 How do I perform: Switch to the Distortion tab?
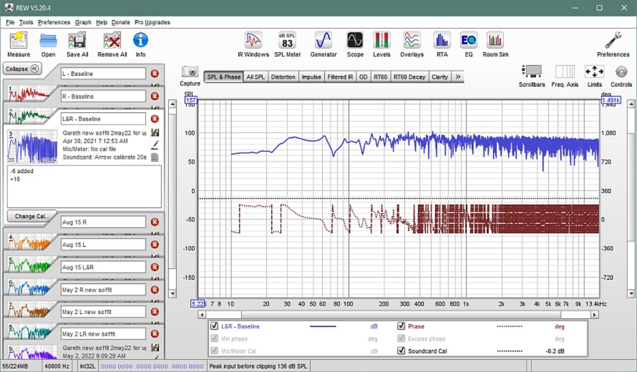click(283, 77)
